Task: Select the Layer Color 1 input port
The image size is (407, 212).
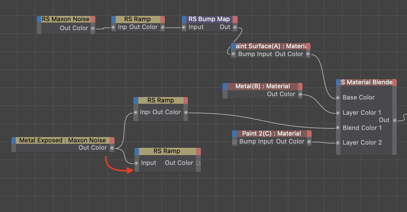Action: (x=338, y=113)
